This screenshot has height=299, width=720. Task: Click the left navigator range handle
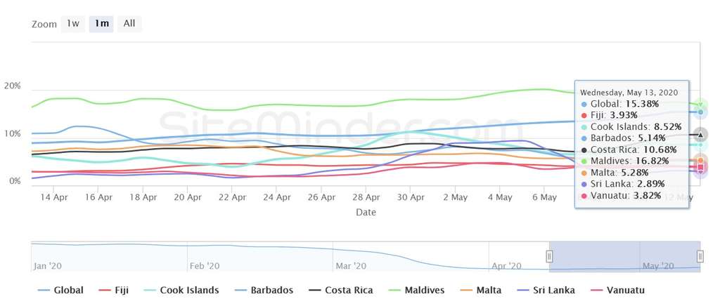tap(549, 256)
